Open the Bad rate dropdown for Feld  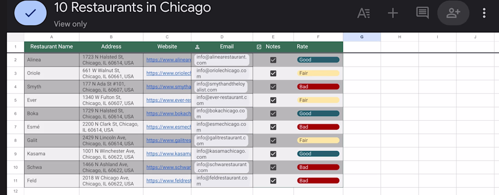pyautogui.click(x=318, y=180)
